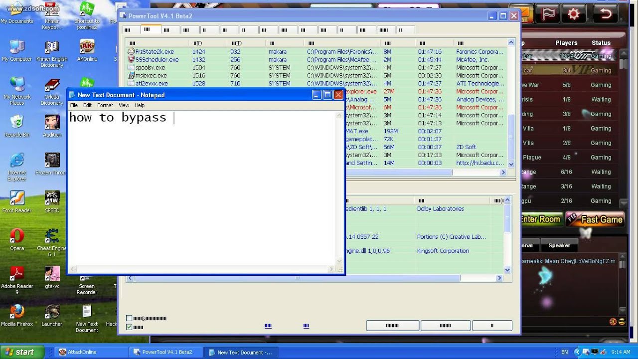Open the View menu in Notepad

click(124, 105)
